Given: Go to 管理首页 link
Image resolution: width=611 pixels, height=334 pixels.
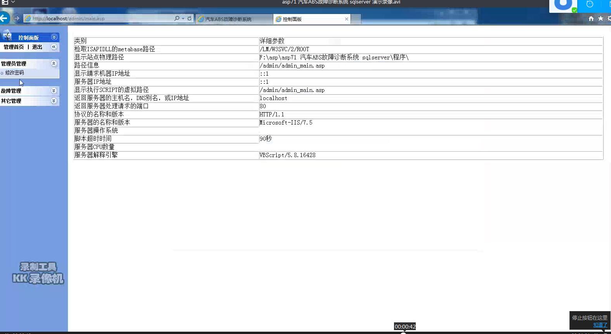Looking at the screenshot, I should click(14, 47).
